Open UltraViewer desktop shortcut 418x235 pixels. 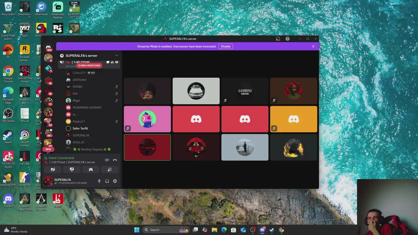click(x=41, y=9)
